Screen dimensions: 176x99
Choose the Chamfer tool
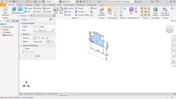[69, 8]
